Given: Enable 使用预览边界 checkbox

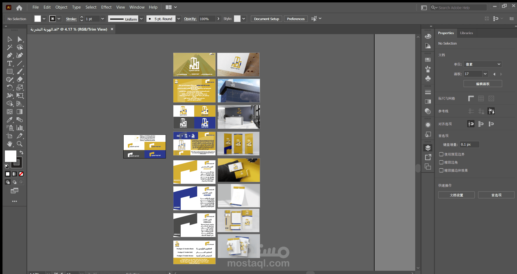Looking at the screenshot, I should (x=441, y=154).
